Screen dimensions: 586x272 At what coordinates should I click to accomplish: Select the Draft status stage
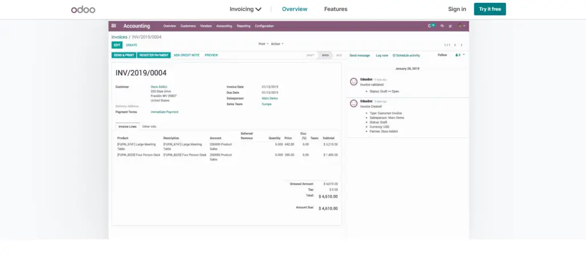pyautogui.click(x=310, y=56)
